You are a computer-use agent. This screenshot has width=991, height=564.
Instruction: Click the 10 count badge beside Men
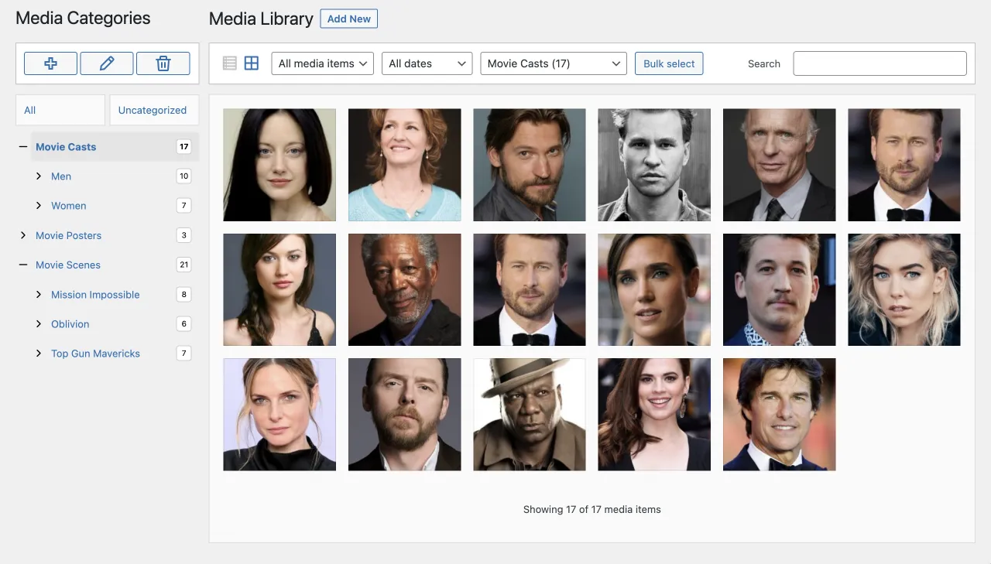tap(183, 176)
